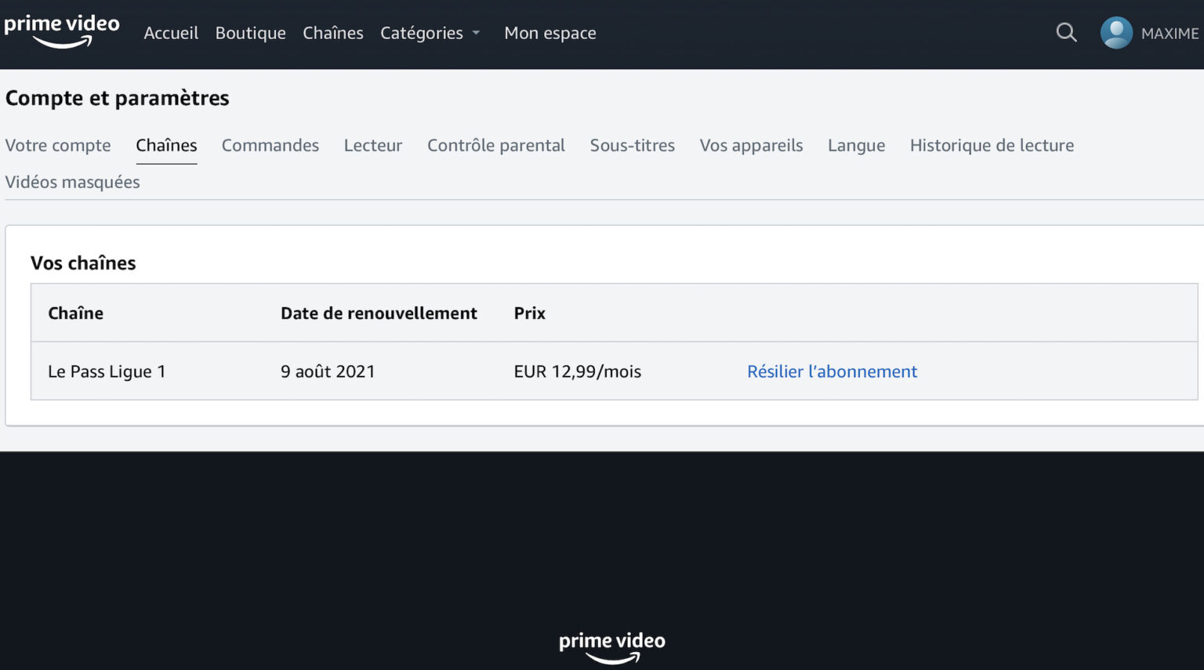Open the Commandes tab
The height and width of the screenshot is (670, 1204).
pos(270,146)
